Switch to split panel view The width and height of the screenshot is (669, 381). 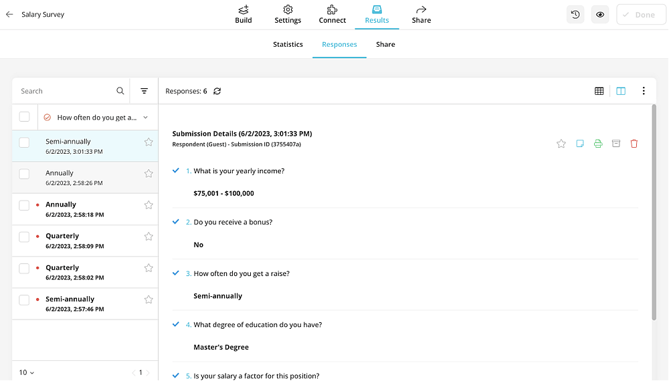point(621,91)
